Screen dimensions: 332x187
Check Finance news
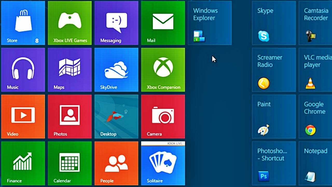click(23, 163)
